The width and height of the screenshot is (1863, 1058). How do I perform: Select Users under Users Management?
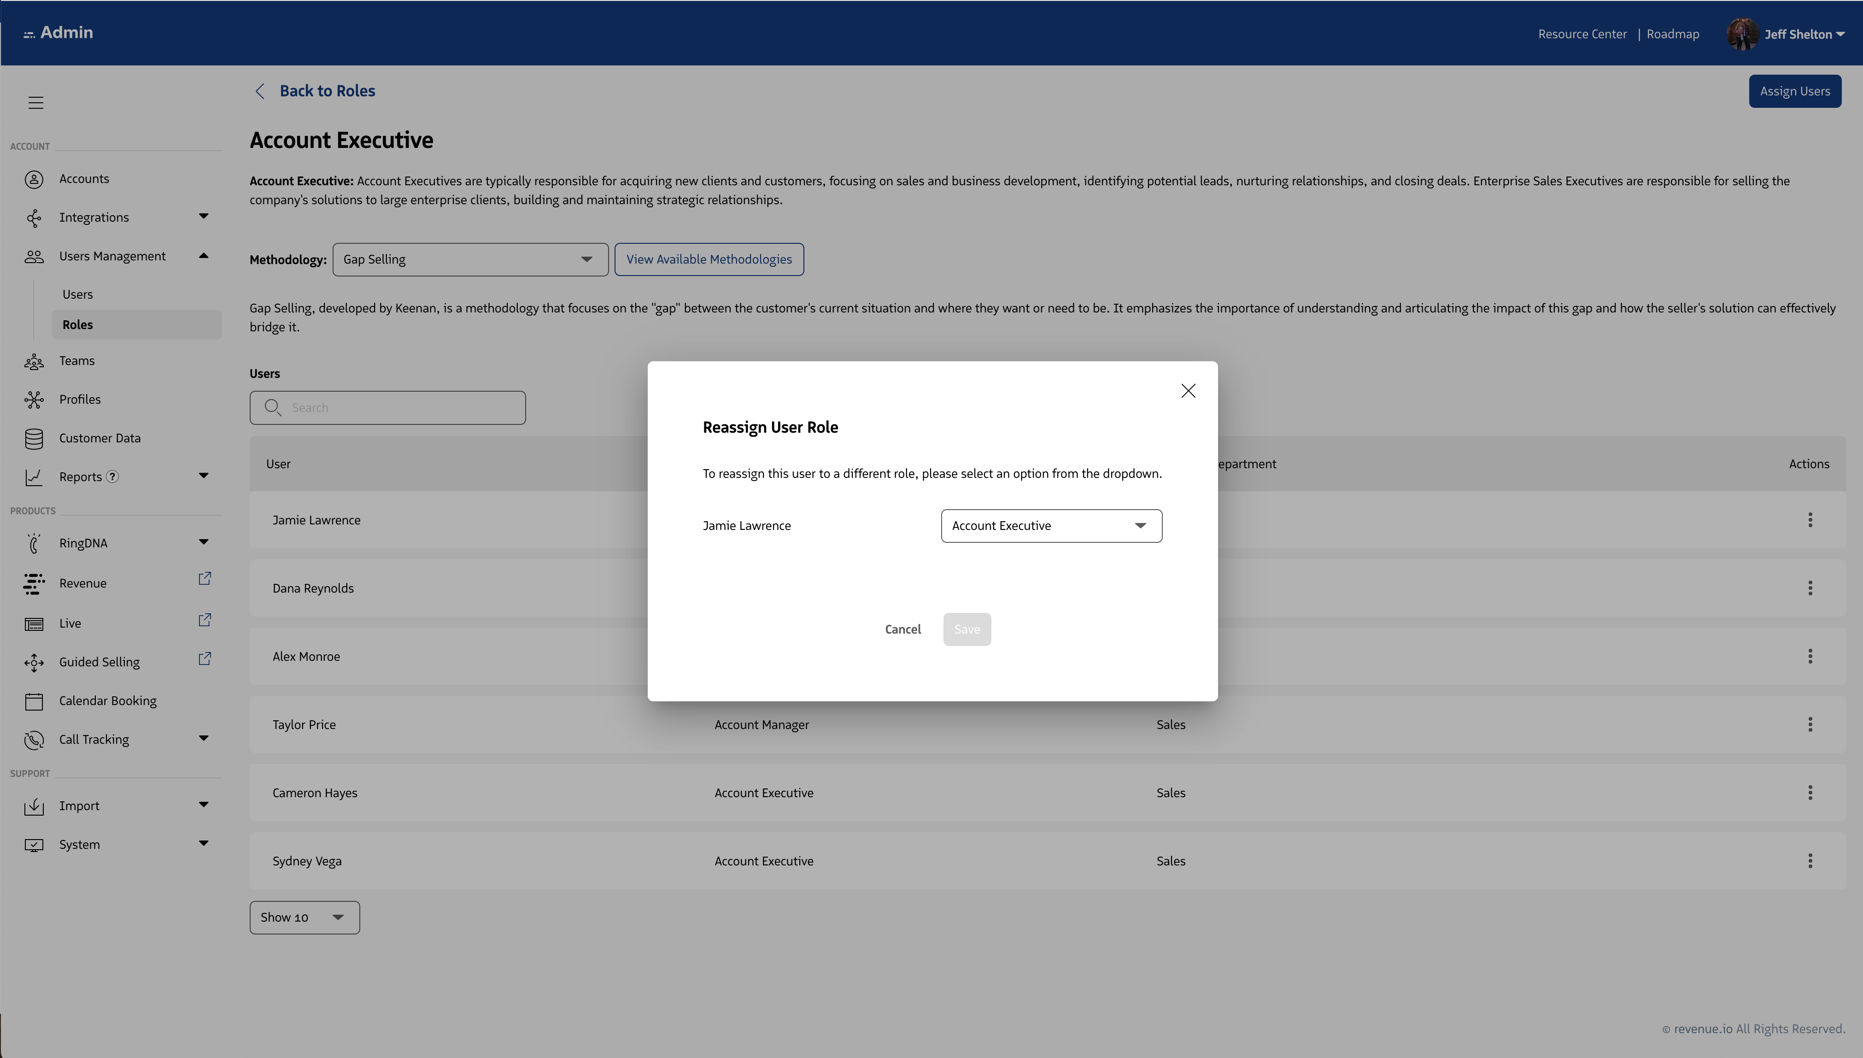click(x=78, y=294)
